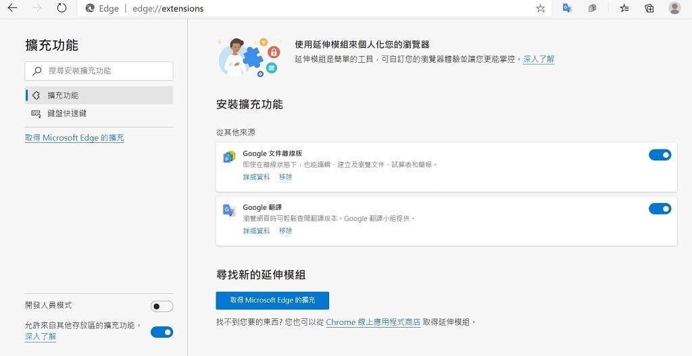Viewport: 692px width, 356px height.
Task: Click the sidebar heading 擴充功能
Action: pos(51,45)
